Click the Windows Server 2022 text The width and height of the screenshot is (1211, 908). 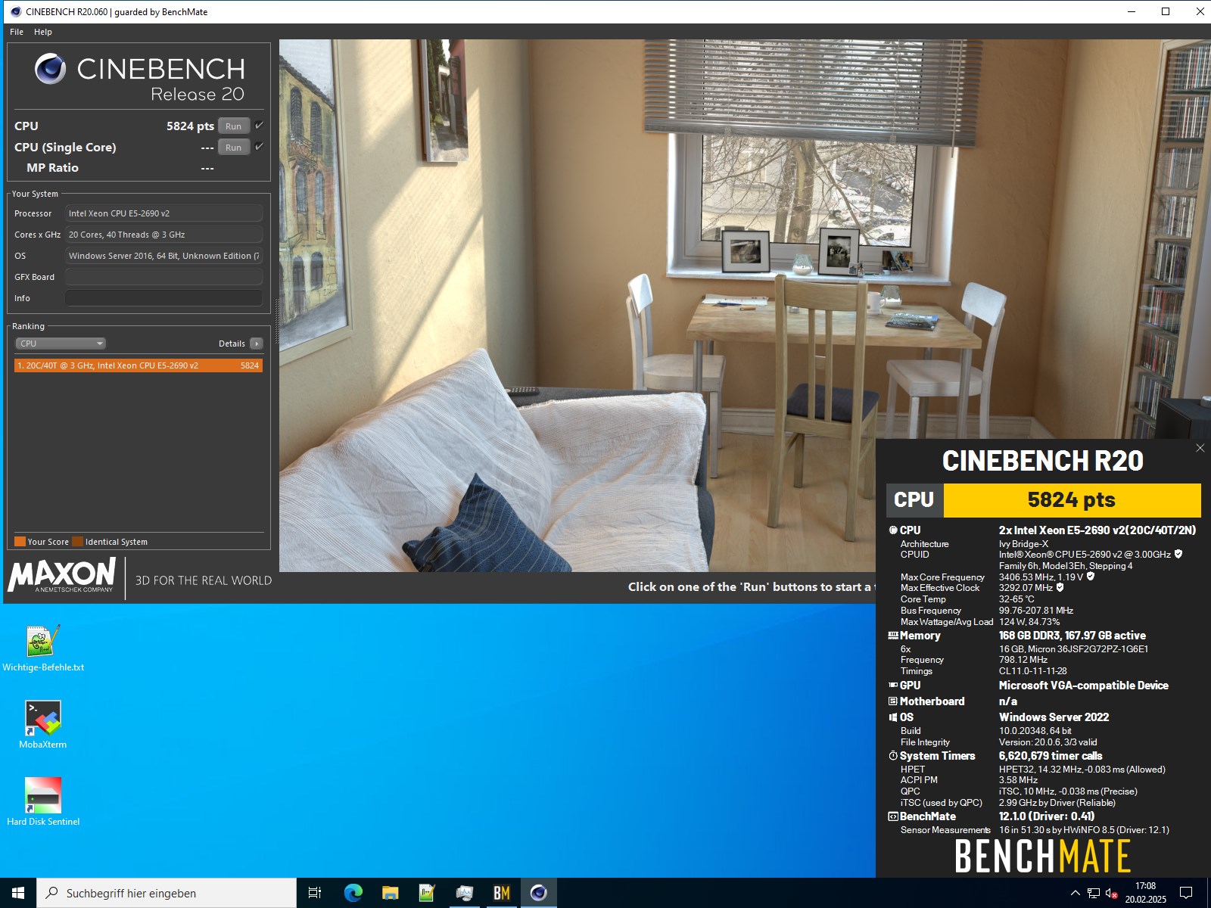[1054, 717]
